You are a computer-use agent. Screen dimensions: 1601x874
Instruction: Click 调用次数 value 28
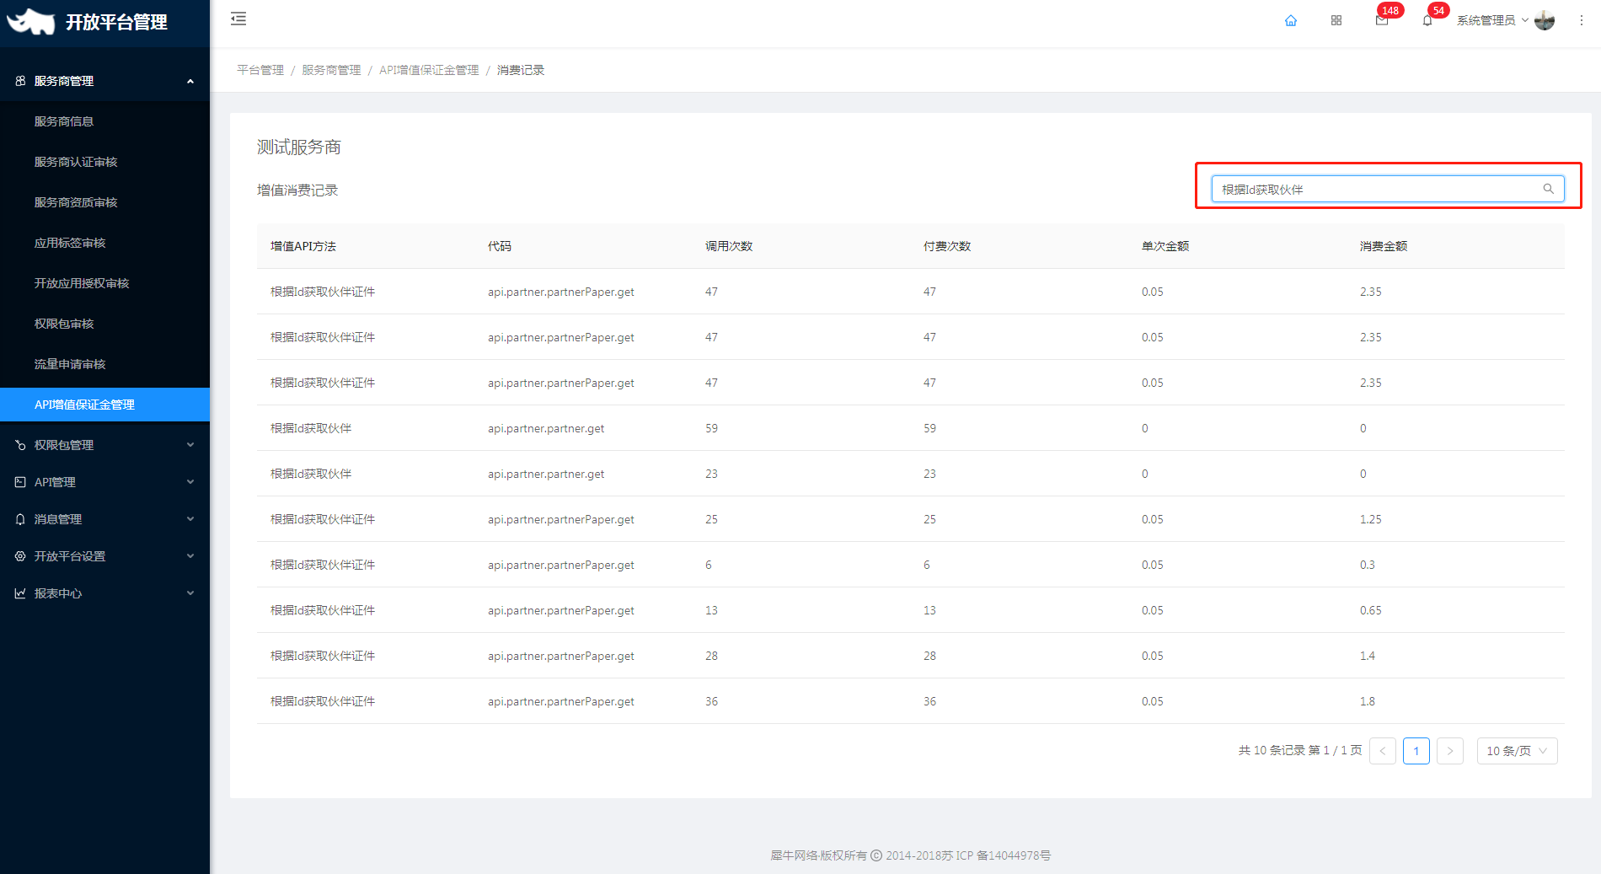pos(712,656)
